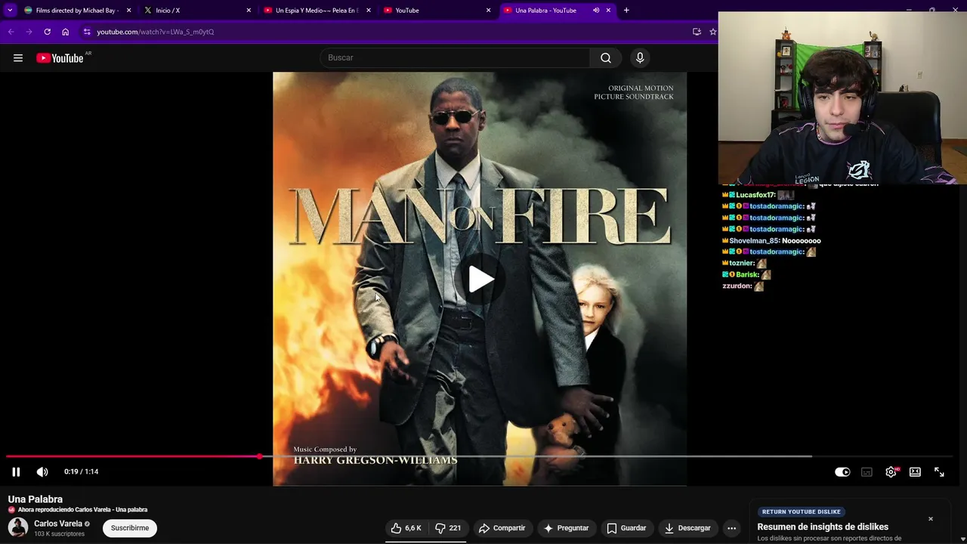Click the Una Palabra video title
The image size is (967, 544).
(x=36, y=499)
